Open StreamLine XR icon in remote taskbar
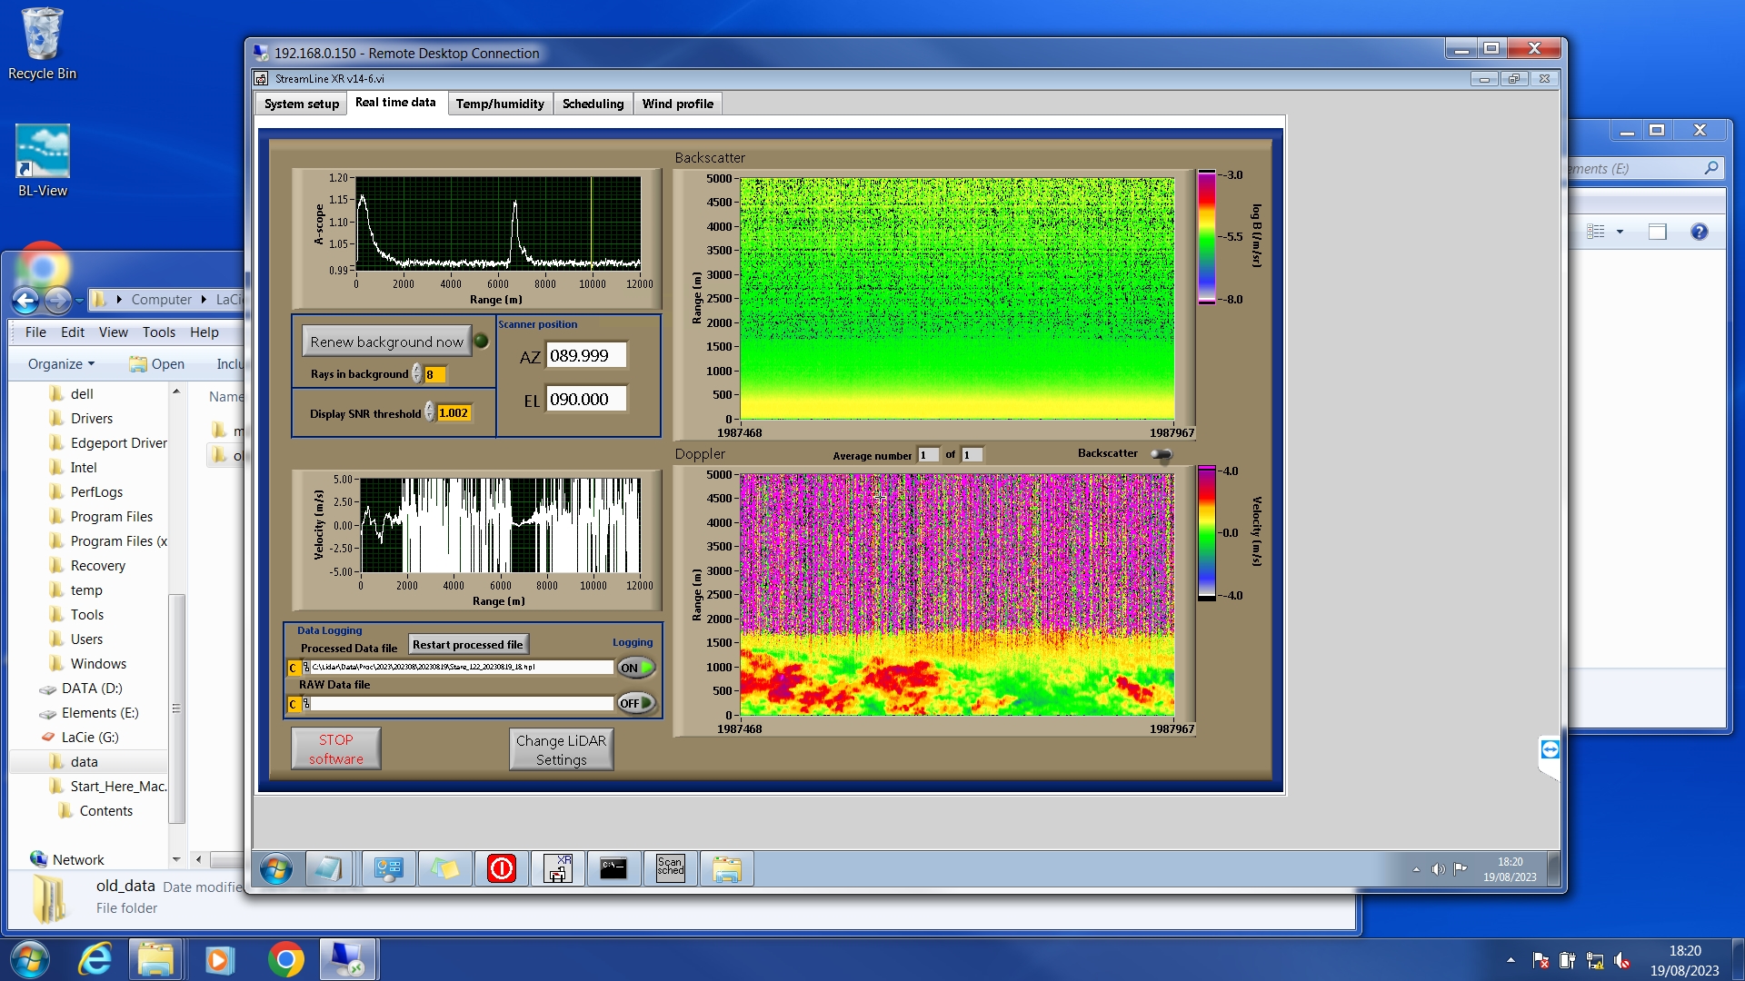 pos(557,869)
